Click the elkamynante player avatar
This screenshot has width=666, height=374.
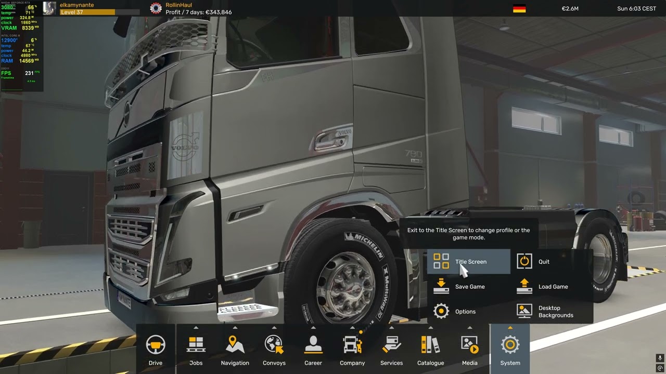click(x=49, y=8)
